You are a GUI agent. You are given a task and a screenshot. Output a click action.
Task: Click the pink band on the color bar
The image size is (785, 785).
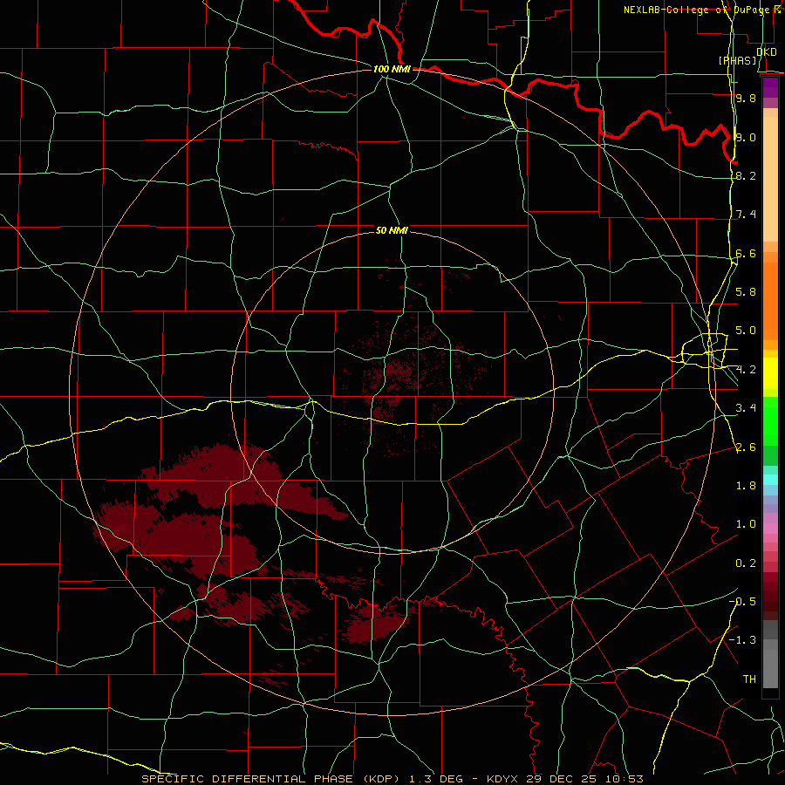pyautogui.click(x=770, y=529)
